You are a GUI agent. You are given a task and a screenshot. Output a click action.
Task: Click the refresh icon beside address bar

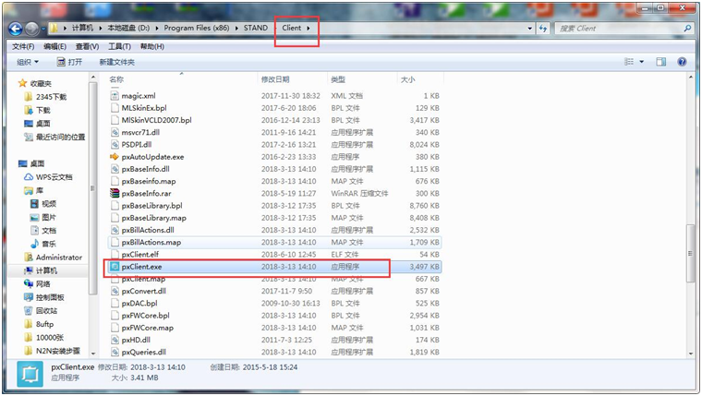[544, 29]
